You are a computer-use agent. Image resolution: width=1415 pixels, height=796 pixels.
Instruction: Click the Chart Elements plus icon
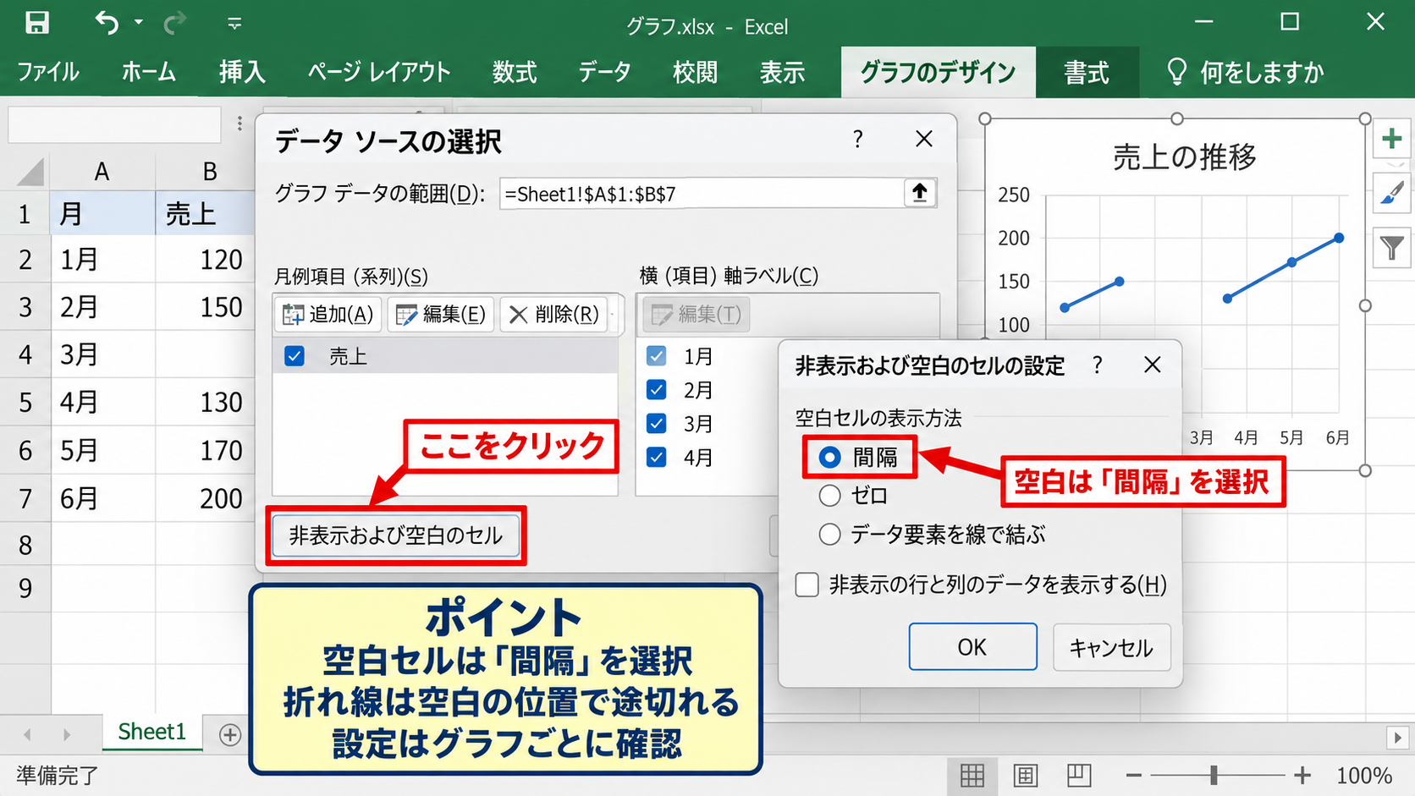click(1392, 138)
